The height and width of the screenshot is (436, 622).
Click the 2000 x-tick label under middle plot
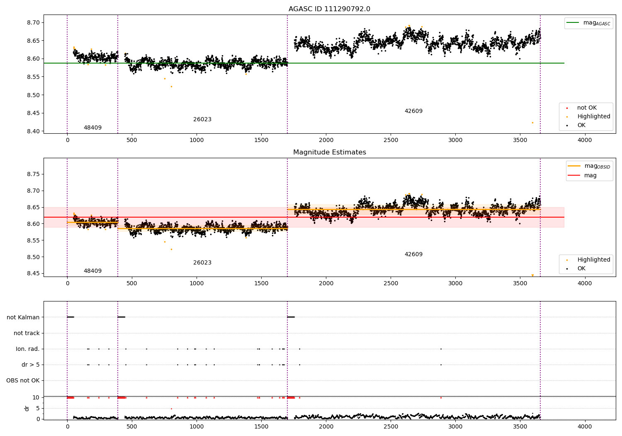pyautogui.click(x=326, y=284)
